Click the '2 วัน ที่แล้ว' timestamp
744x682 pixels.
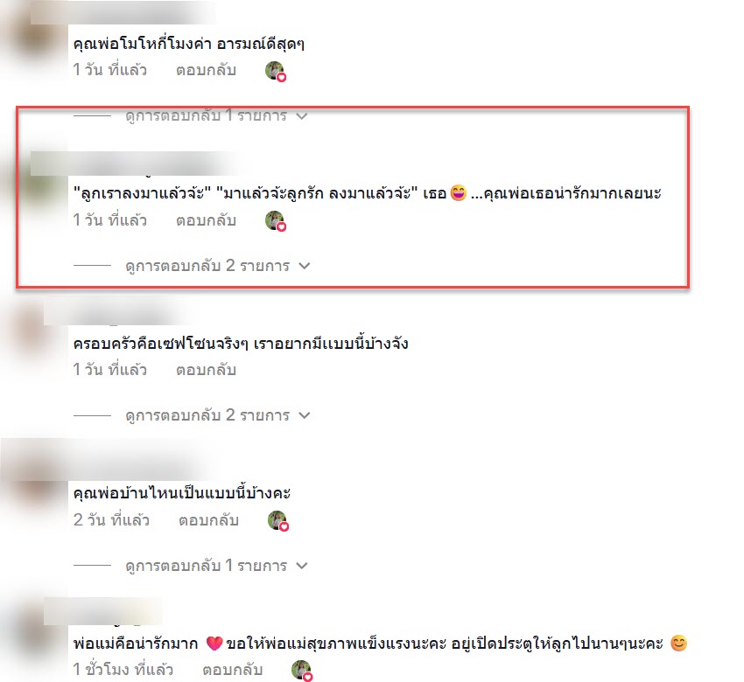click(111, 520)
